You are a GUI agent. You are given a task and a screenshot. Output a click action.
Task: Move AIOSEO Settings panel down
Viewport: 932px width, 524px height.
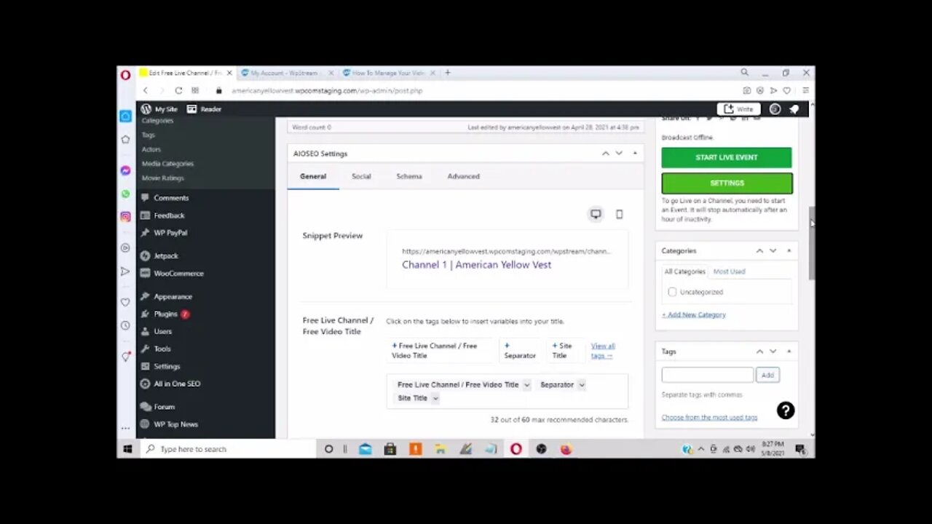(x=619, y=154)
